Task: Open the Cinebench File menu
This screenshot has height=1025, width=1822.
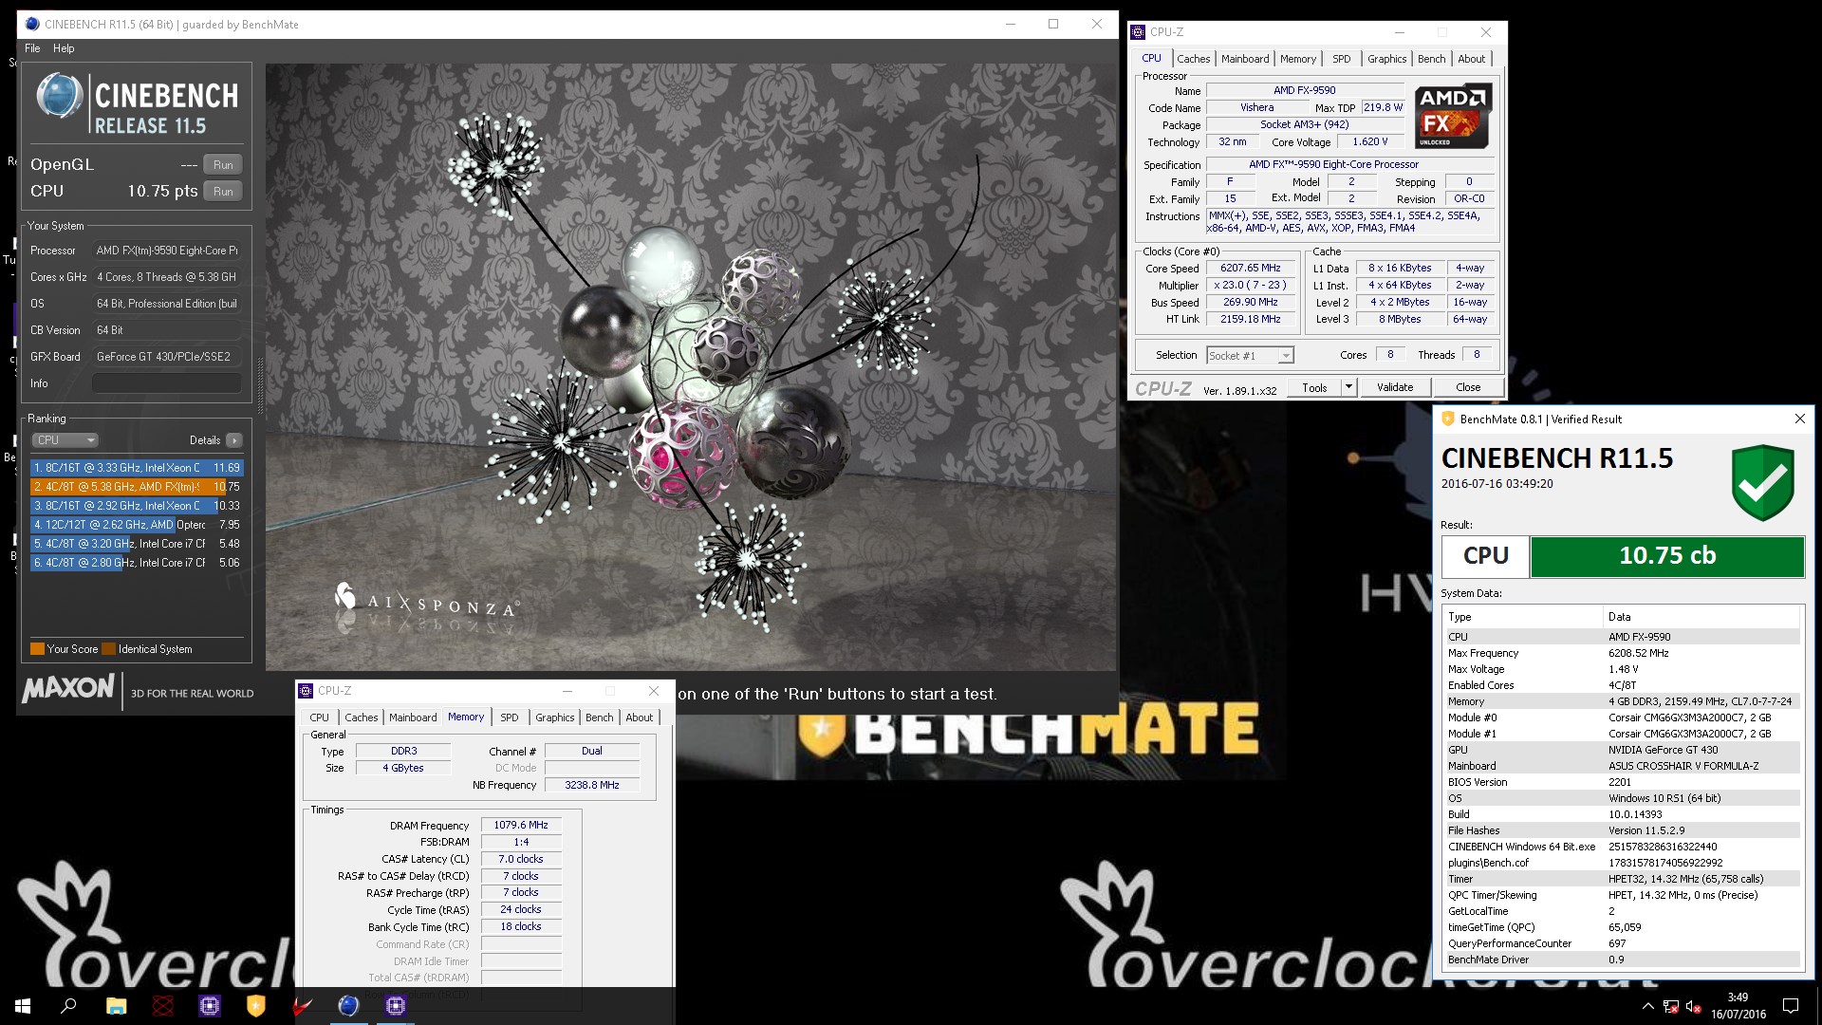Action: tap(32, 48)
